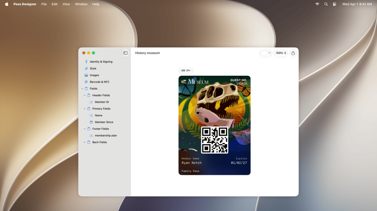The height and width of the screenshot is (211, 377).
Task: Open the white appearance swatch dropdown
Action: (x=266, y=53)
